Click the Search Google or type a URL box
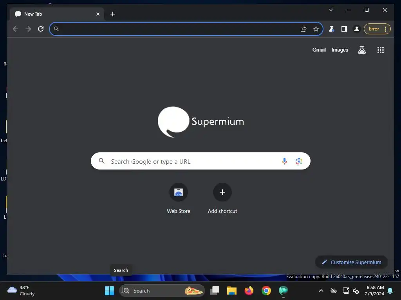 (x=200, y=161)
